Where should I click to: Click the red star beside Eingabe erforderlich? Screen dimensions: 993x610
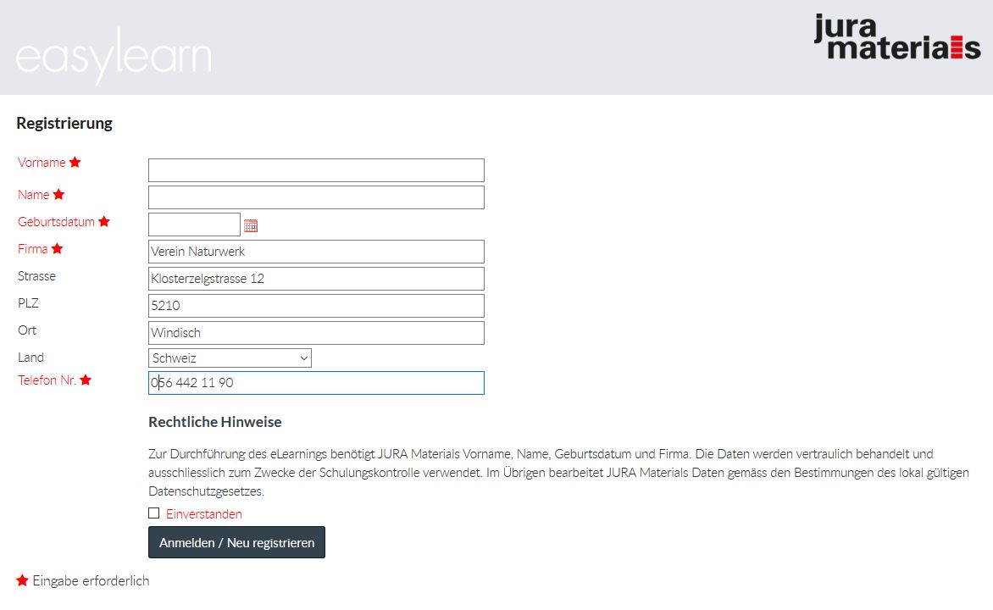coord(23,580)
